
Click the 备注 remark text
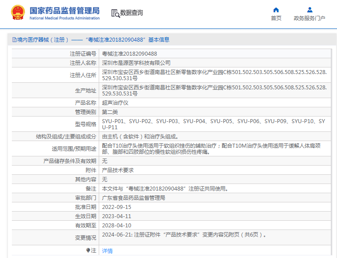[165, 189]
